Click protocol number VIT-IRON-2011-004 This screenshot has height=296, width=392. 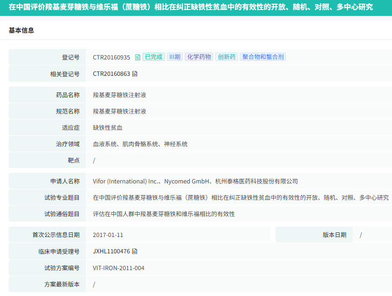point(118,268)
